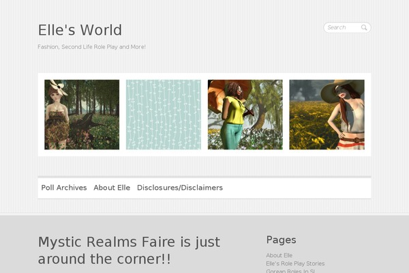Click the Pages sidebar heading
This screenshot has width=409, height=273.
(x=281, y=240)
